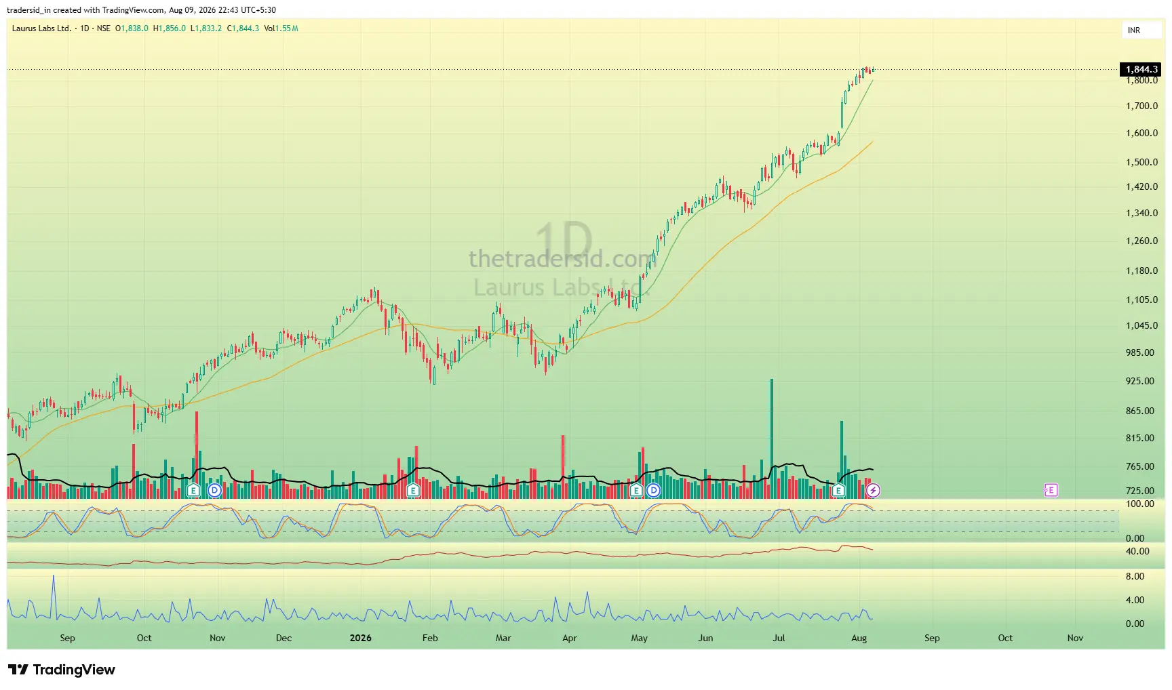The width and height of the screenshot is (1172, 690).
Task: Click the upcoming earnings marker in future dates
Action: pos(1051,490)
